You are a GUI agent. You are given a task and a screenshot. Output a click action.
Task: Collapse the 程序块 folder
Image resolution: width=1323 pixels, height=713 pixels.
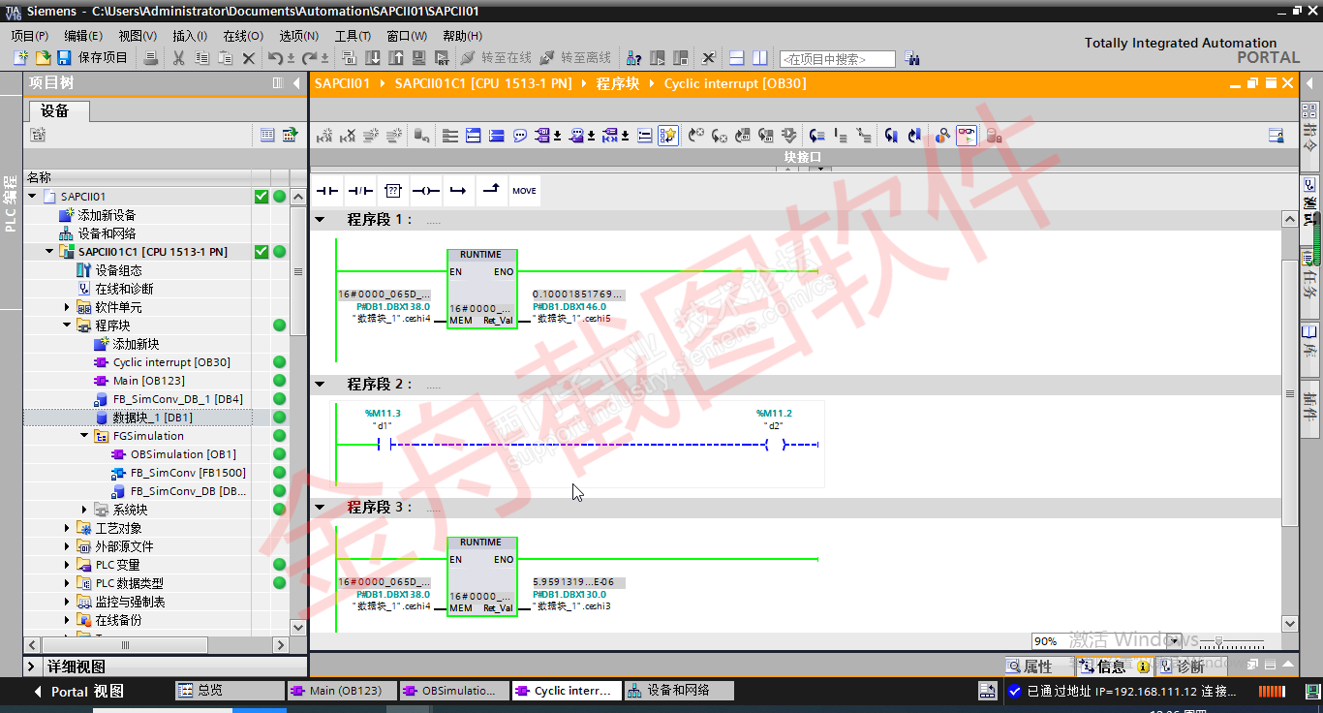click(67, 325)
